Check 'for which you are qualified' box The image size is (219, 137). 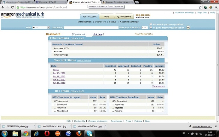151,24
